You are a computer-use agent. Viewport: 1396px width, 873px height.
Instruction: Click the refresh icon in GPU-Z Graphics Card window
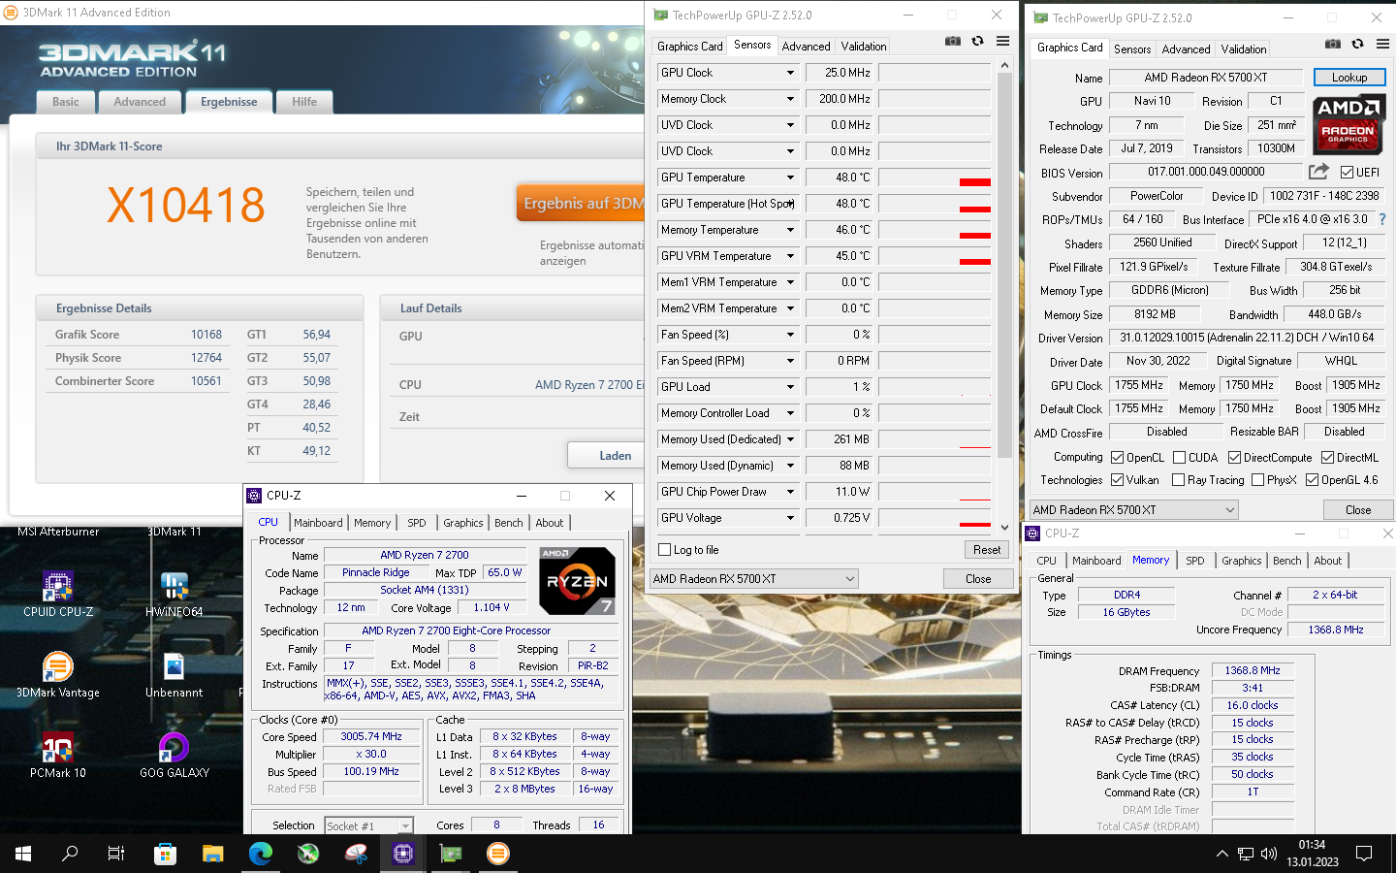point(1357,45)
